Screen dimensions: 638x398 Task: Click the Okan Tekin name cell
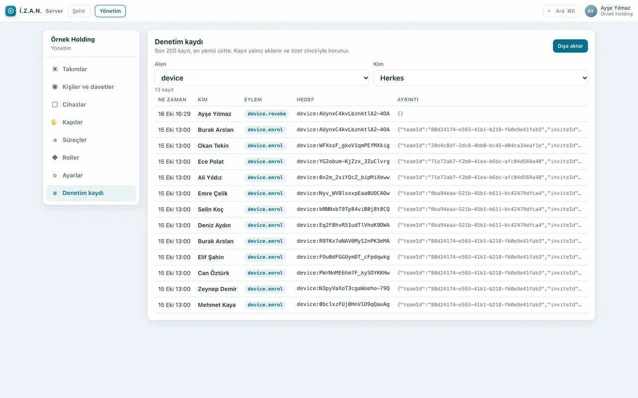click(x=213, y=146)
